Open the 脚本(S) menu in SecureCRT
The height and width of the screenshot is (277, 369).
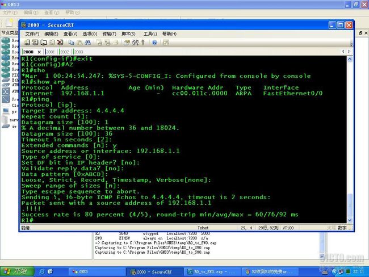point(128,34)
